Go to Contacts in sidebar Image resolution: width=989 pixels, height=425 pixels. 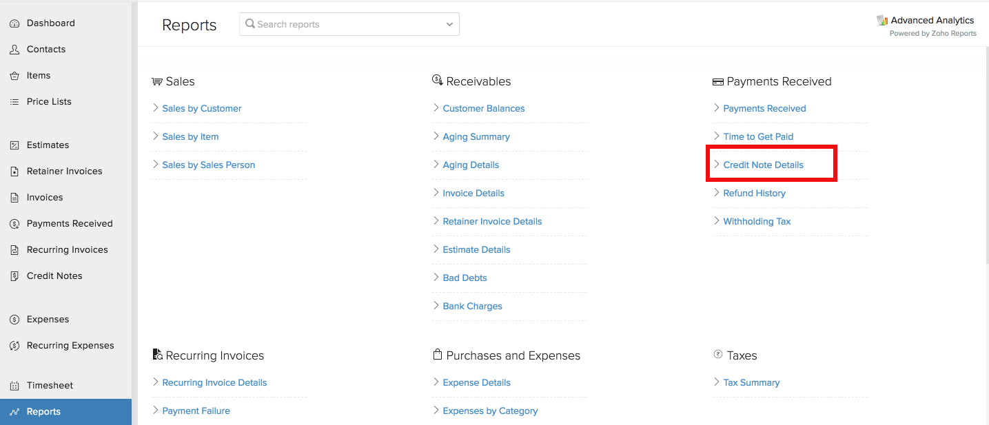tap(46, 50)
